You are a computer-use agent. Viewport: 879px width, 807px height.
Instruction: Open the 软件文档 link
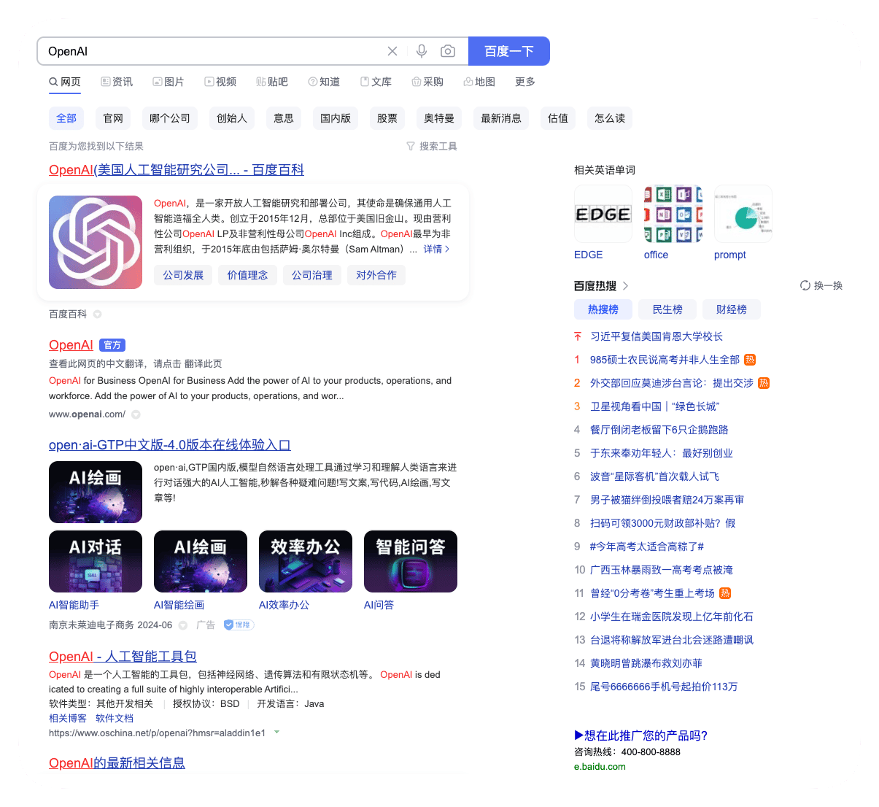(x=115, y=719)
